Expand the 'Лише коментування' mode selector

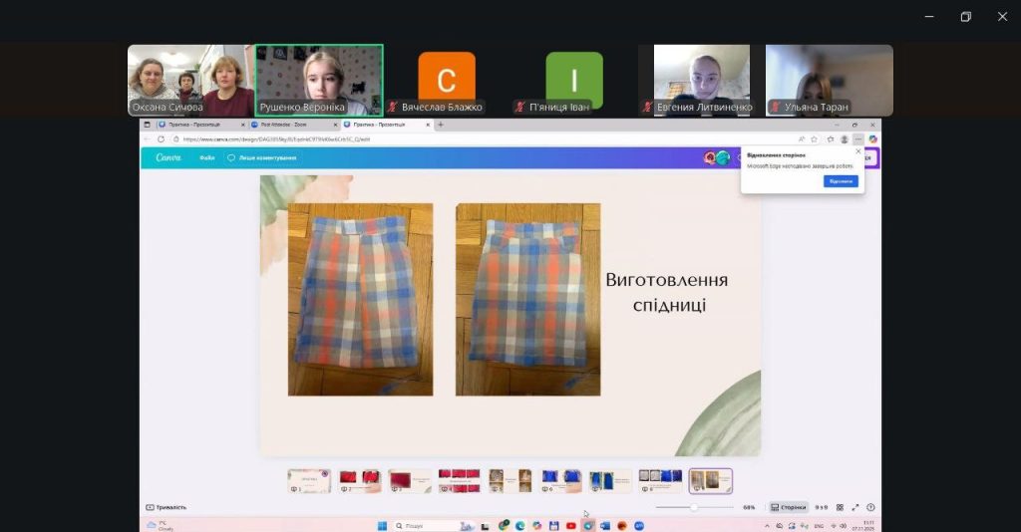click(x=261, y=157)
